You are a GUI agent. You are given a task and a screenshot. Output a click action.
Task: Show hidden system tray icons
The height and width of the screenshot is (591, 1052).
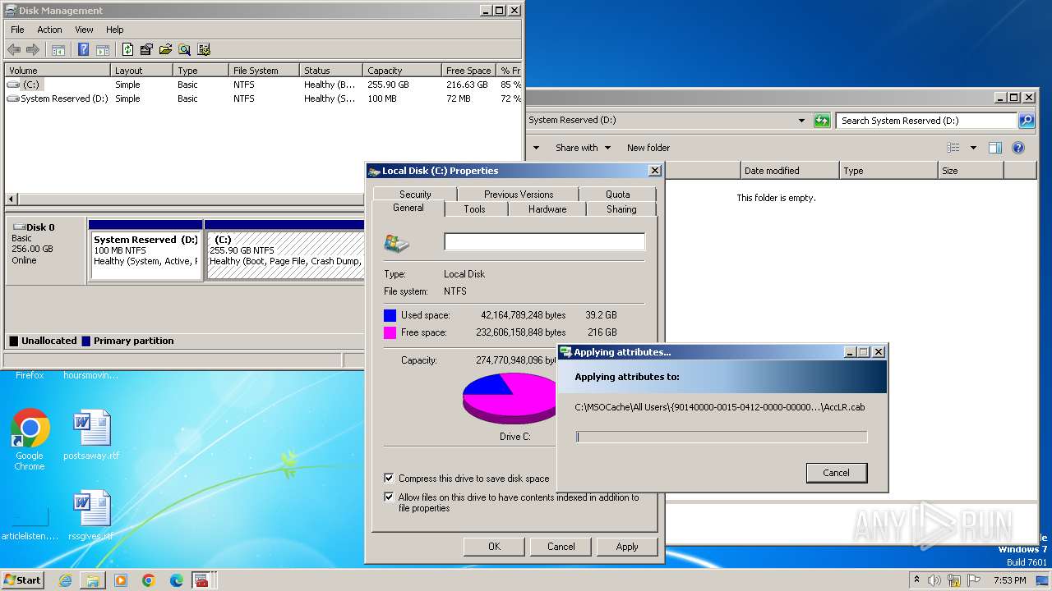point(916,580)
